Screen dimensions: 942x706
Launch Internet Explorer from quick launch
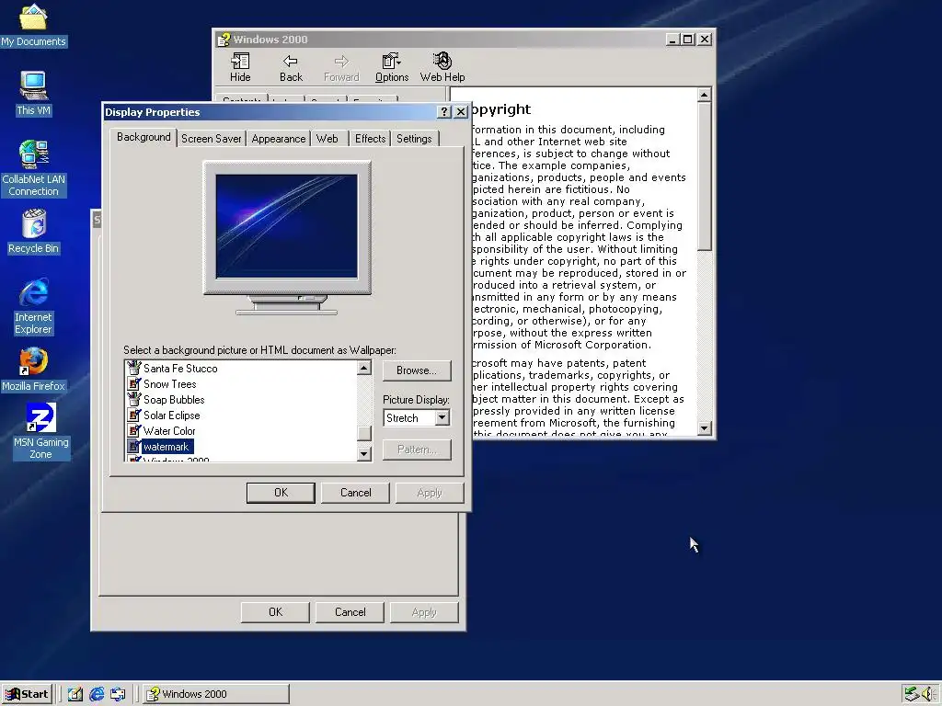[x=97, y=694]
